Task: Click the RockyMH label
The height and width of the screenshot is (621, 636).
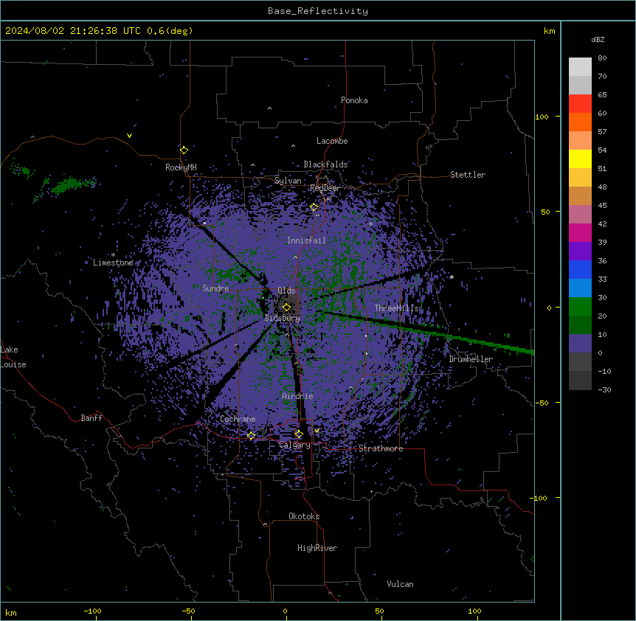Action: (x=181, y=167)
